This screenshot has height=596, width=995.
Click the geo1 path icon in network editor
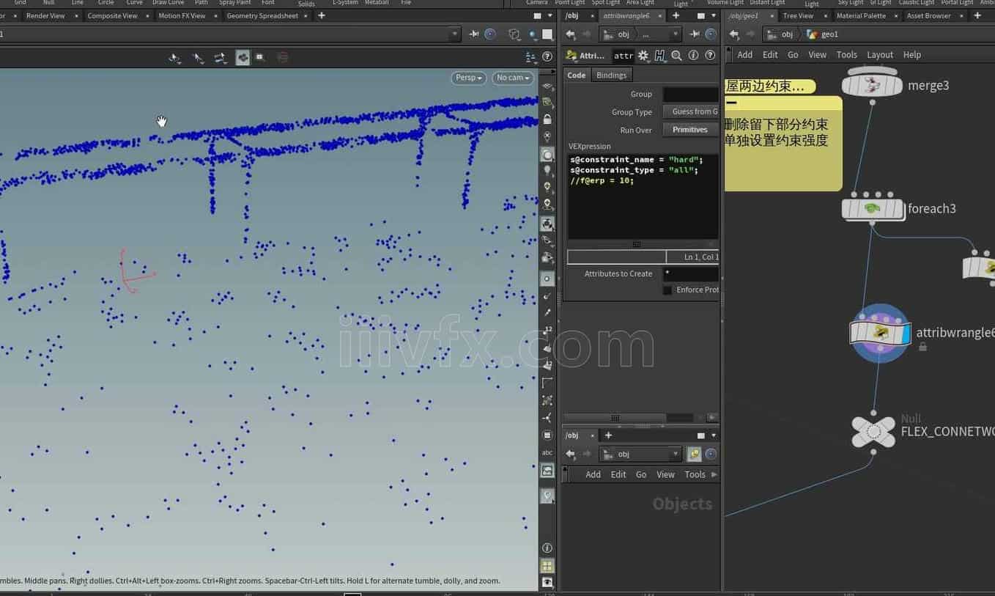tap(812, 34)
